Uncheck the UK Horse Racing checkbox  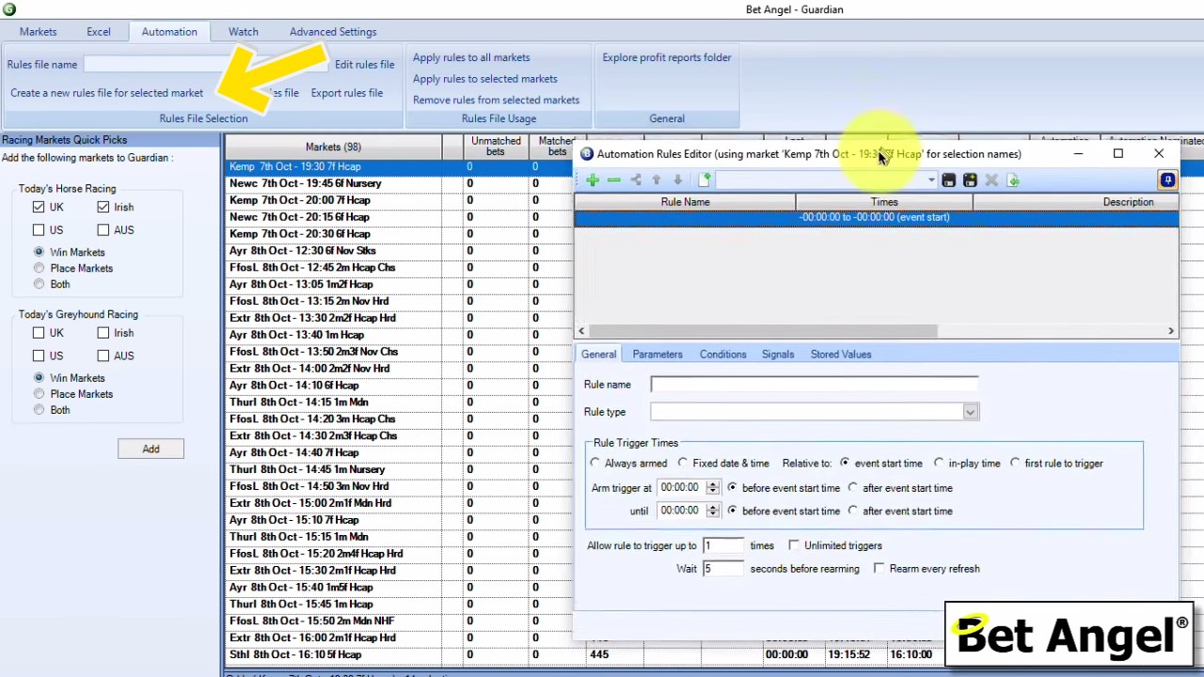(x=39, y=207)
